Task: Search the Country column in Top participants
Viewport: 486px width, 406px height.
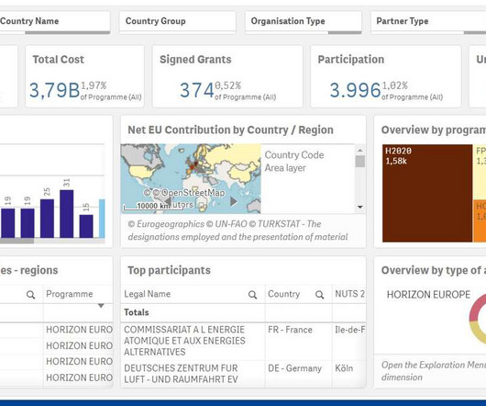Action: click(319, 295)
